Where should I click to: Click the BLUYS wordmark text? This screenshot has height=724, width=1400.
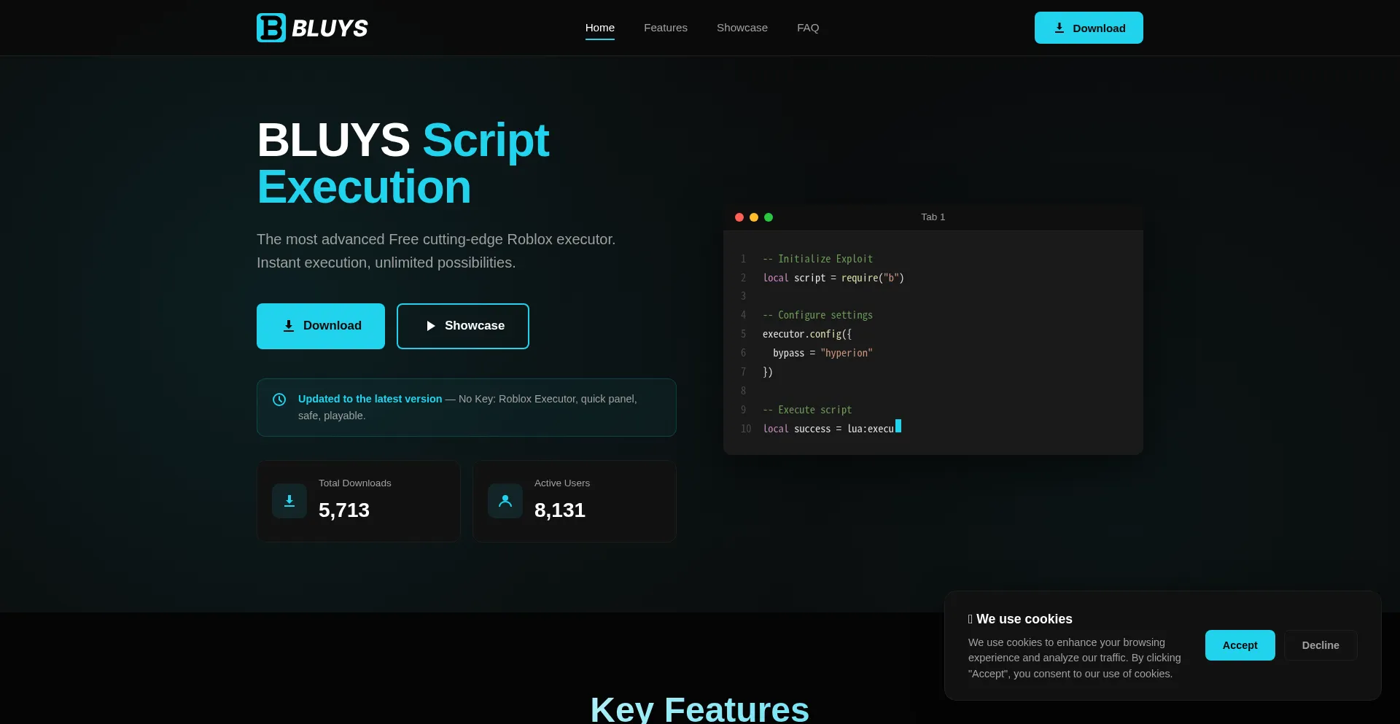pyautogui.click(x=330, y=28)
